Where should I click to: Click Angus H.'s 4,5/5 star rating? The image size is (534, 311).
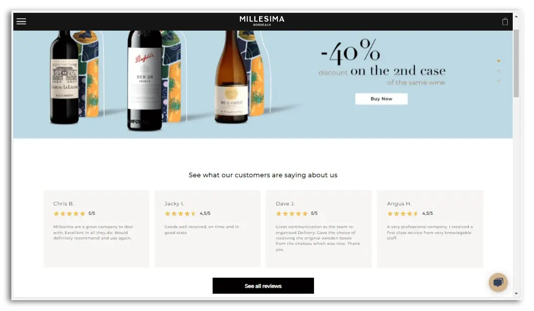410,213
